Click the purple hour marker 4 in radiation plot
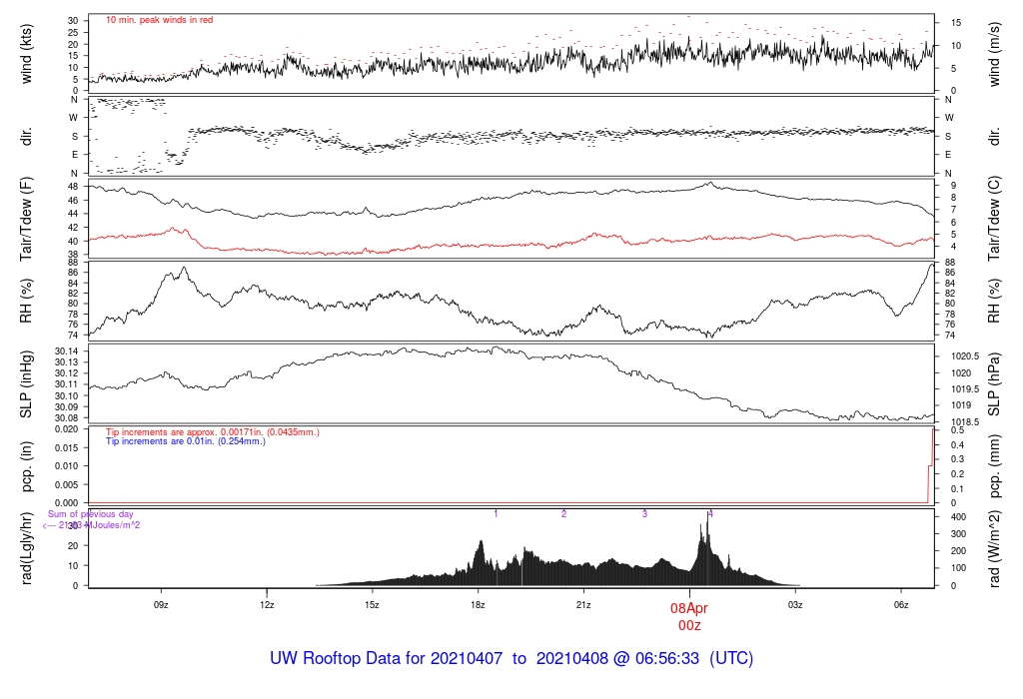 (710, 514)
